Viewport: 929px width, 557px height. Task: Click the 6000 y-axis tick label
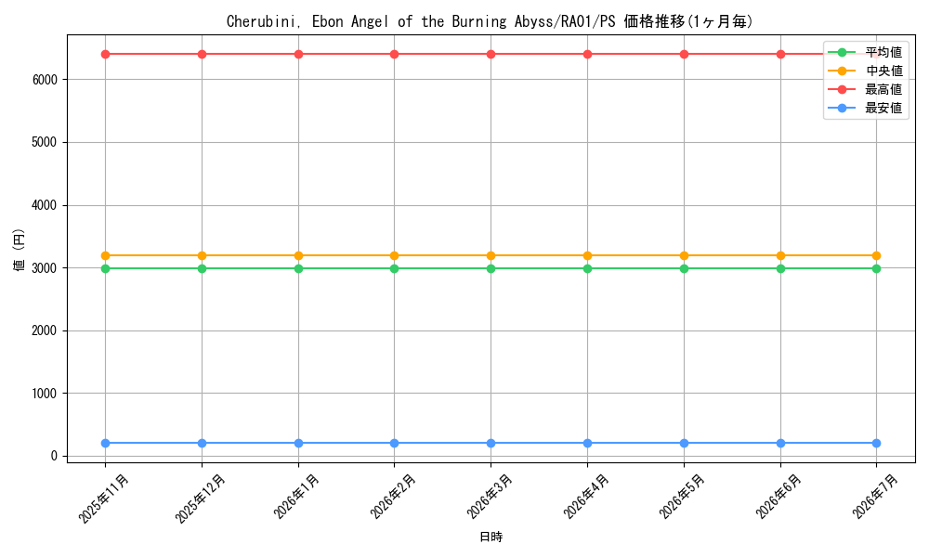point(45,80)
